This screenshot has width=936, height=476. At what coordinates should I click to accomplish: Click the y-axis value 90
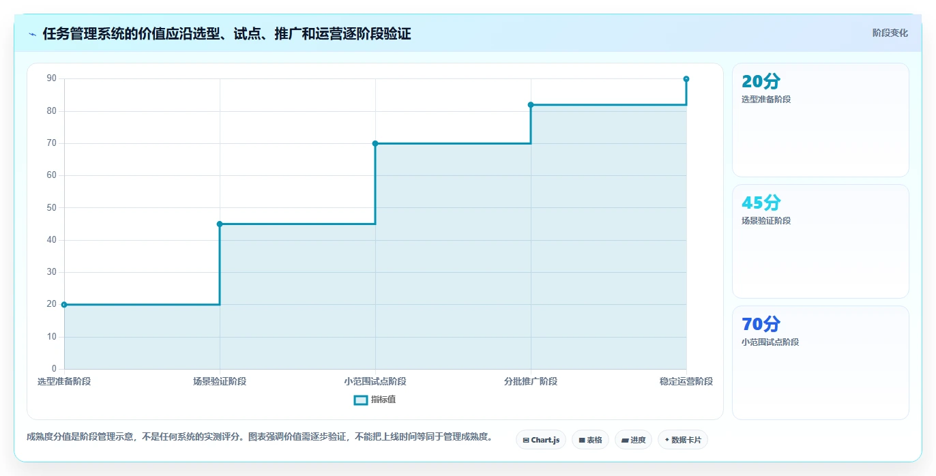(x=52, y=78)
